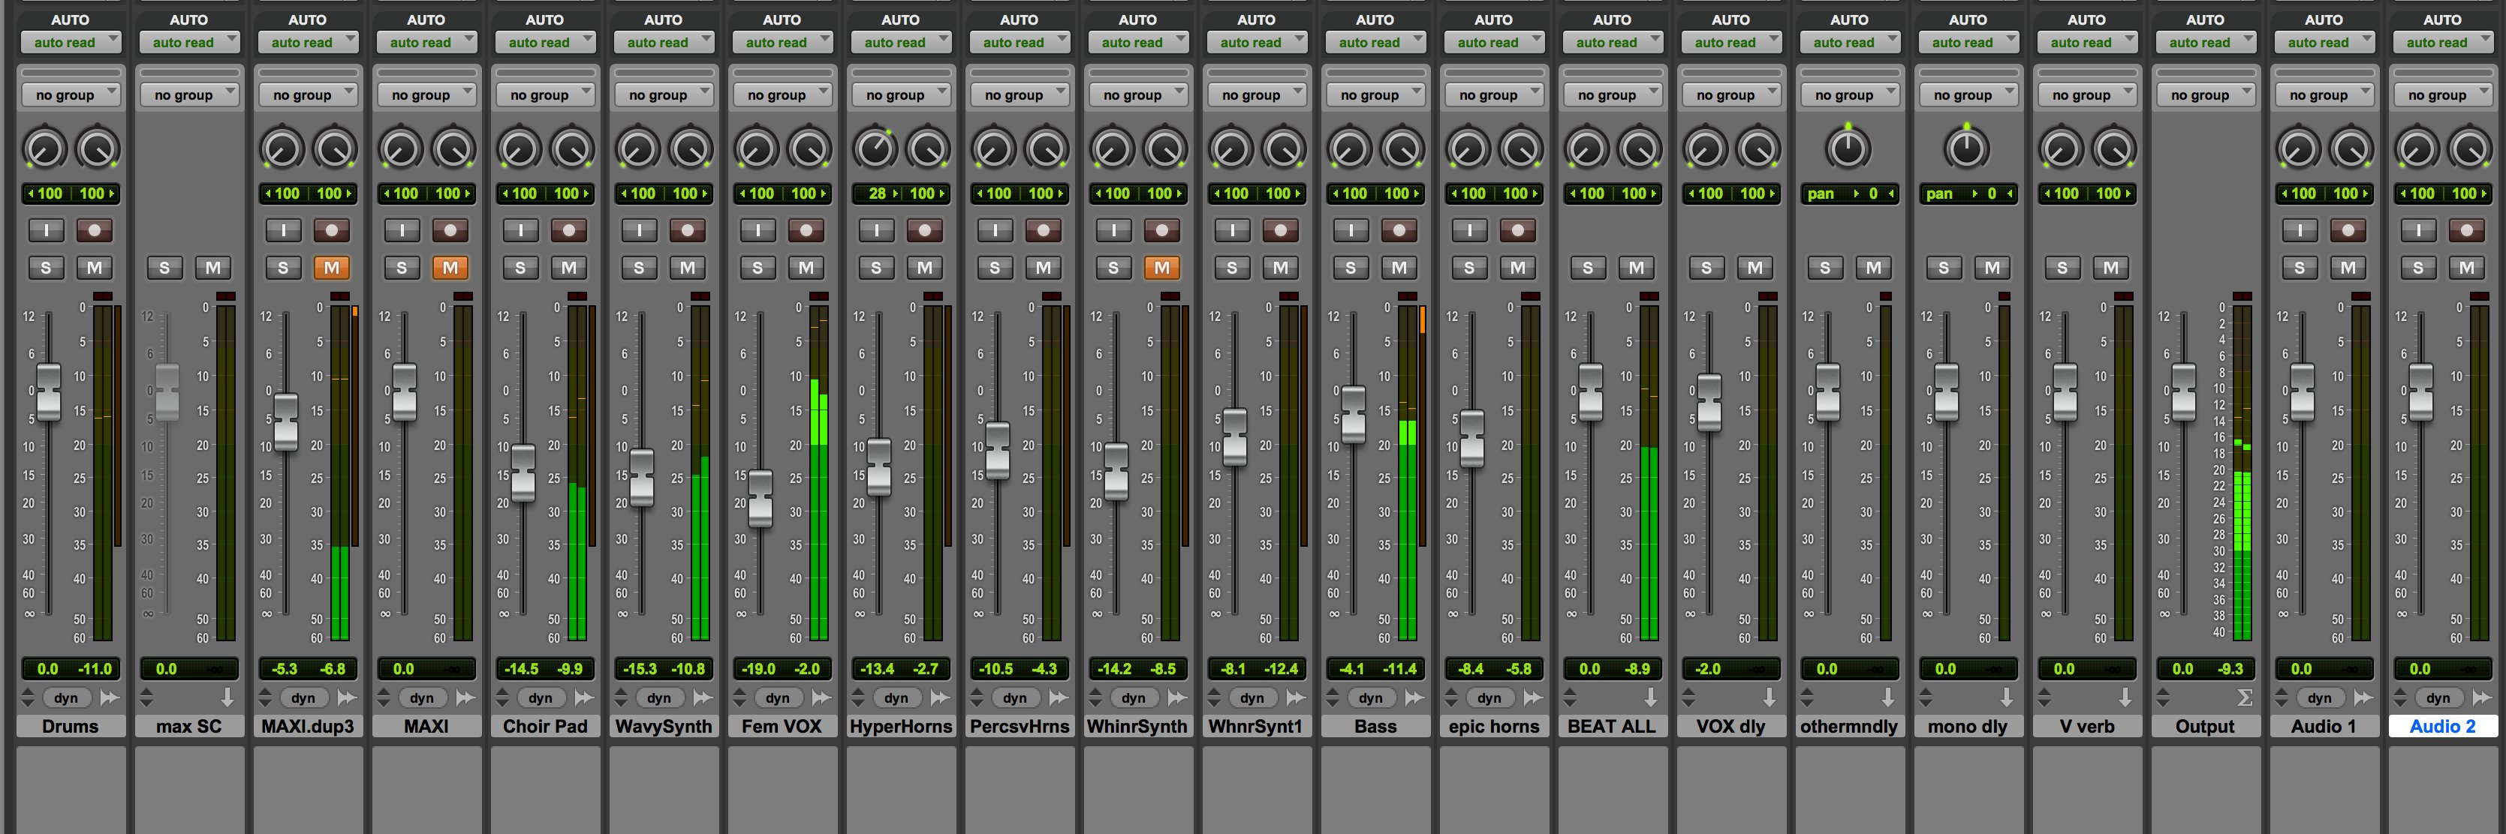Click the down arrow icon under BEAT ALL

1651,698
